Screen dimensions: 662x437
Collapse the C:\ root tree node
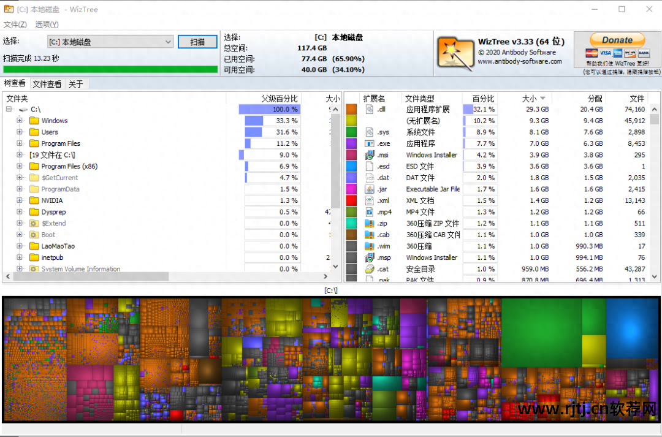click(9, 109)
